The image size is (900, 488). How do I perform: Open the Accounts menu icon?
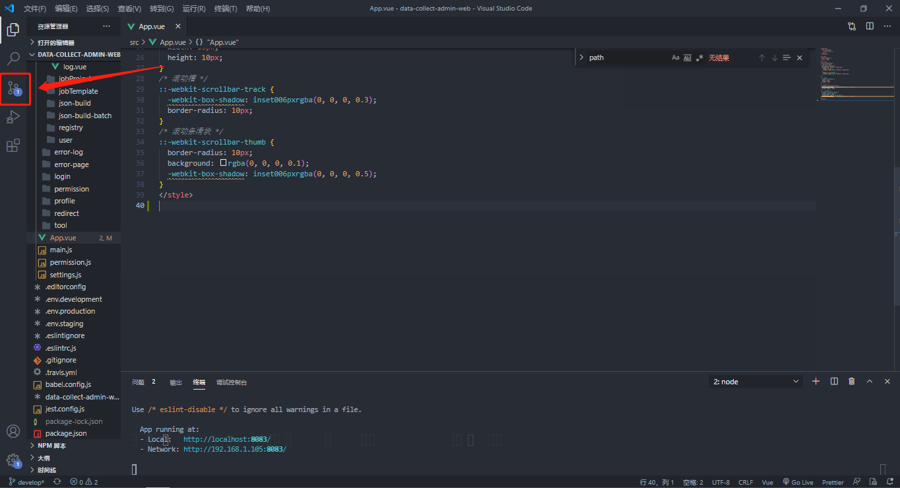tap(13, 431)
